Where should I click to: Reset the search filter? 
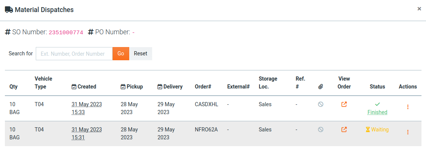tap(140, 53)
